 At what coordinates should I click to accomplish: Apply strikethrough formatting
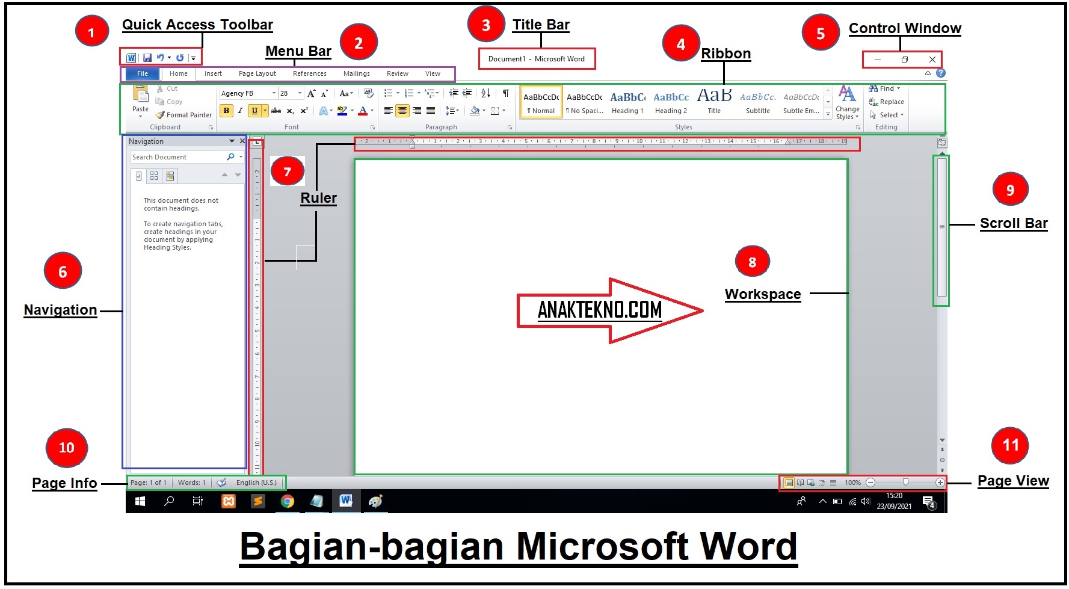(276, 111)
